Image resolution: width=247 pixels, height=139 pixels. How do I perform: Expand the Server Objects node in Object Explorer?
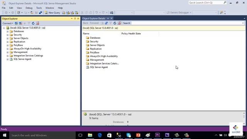(x=7, y=38)
